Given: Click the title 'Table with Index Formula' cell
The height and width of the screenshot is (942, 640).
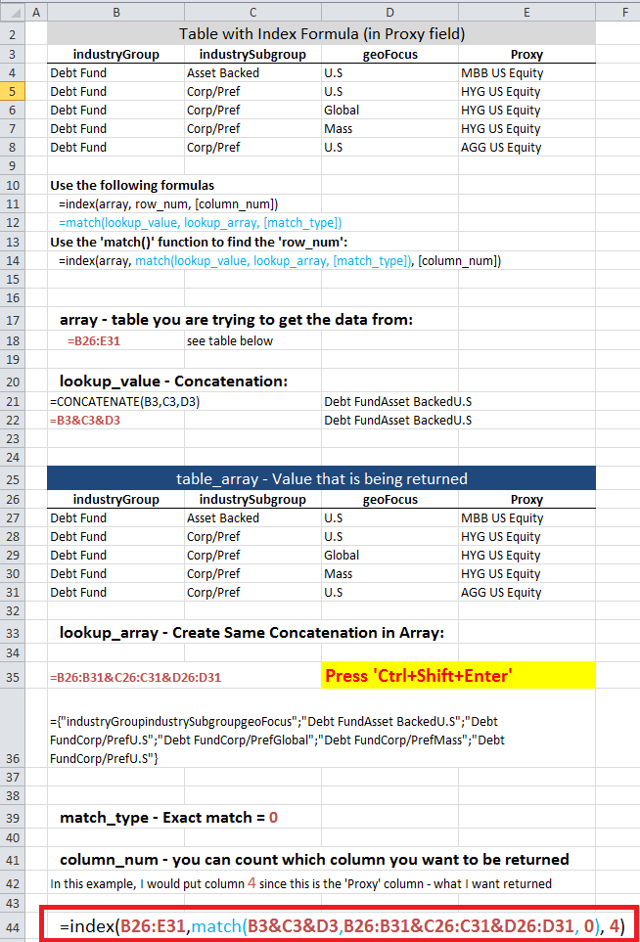Looking at the screenshot, I should [322, 34].
